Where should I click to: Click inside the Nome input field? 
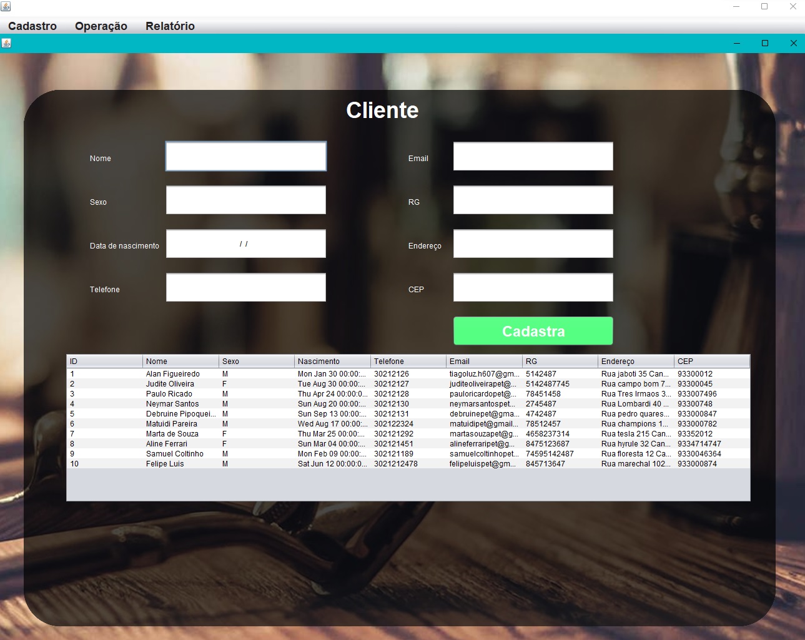click(x=245, y=156)
